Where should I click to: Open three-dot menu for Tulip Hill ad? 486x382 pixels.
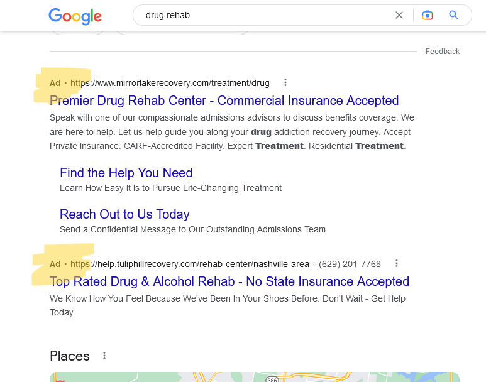pos(397,263)
